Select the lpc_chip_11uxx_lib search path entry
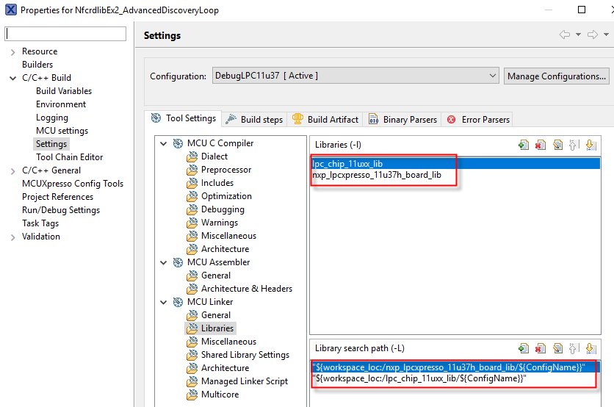Image resolution: width=614 pixels, height=407 pixels. click(x=455, y=378)
